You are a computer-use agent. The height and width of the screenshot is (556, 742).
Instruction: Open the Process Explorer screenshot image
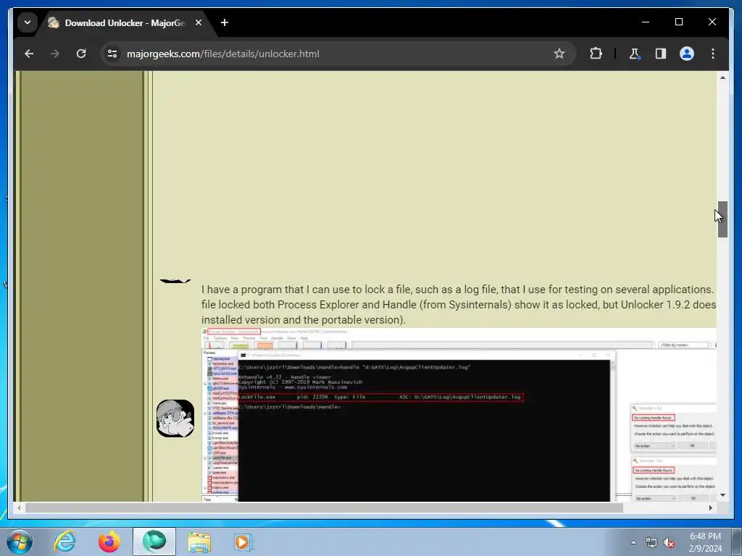(459, 415)
